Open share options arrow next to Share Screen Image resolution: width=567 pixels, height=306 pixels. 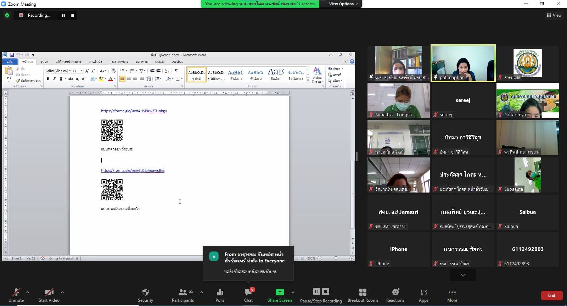tap(293, 292)
